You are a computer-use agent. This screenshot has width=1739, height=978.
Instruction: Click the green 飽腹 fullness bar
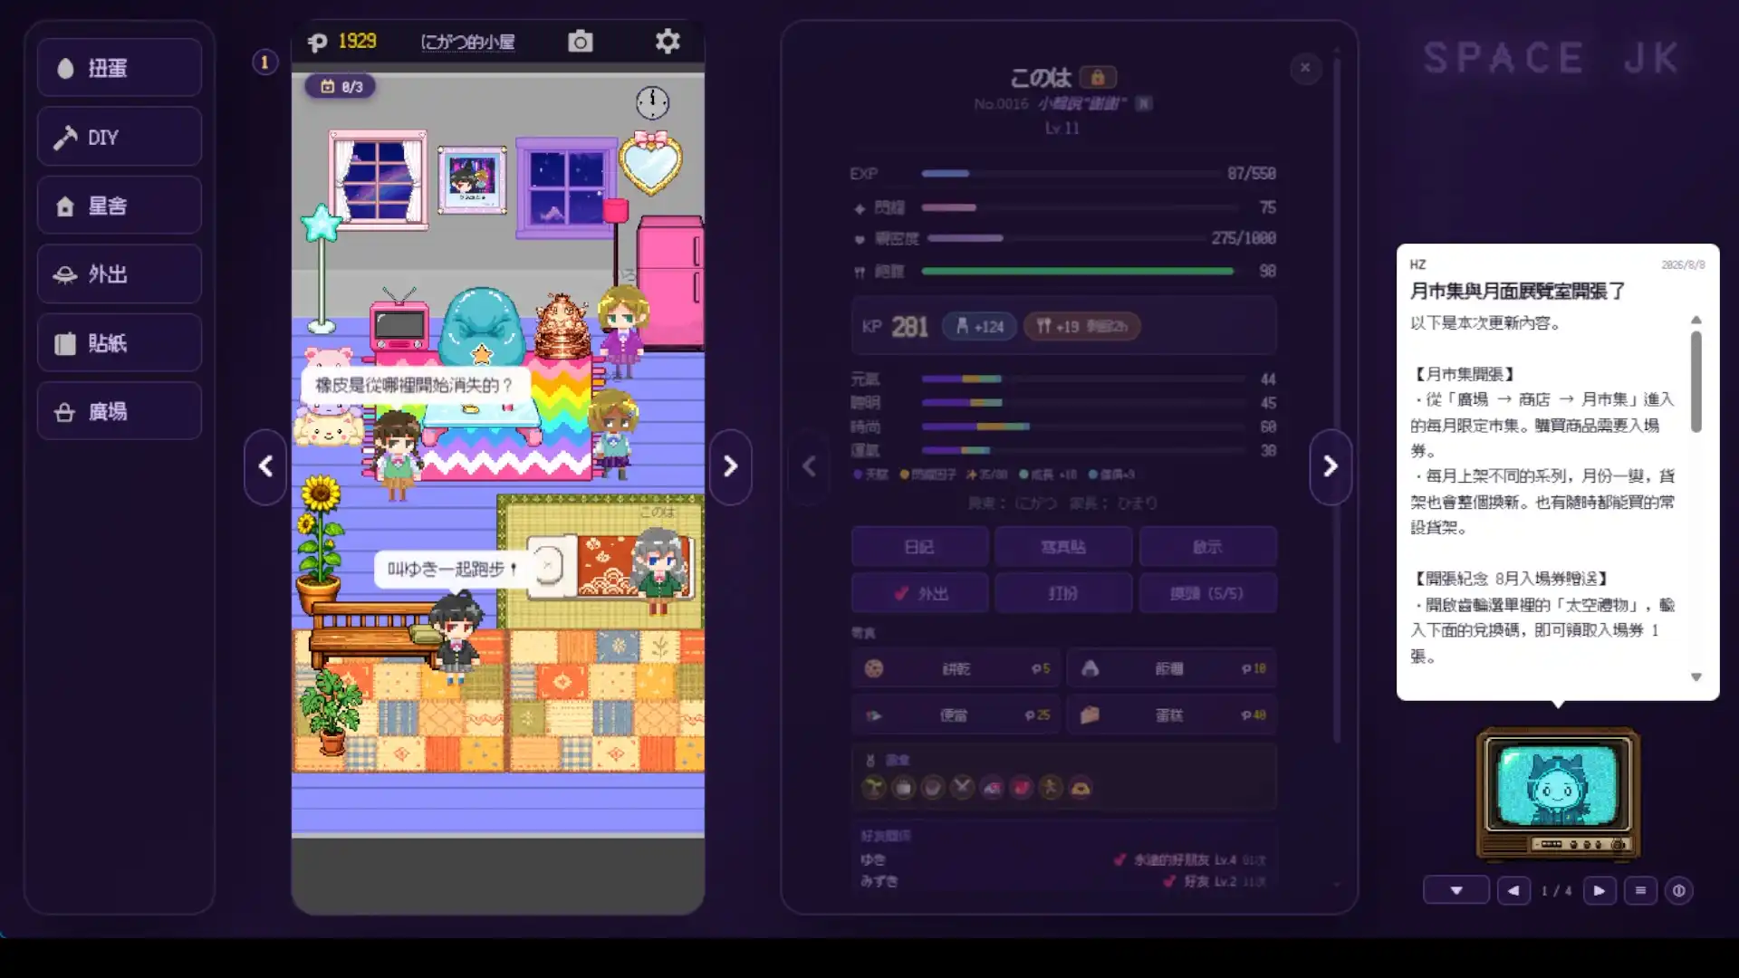point(1078,271)
